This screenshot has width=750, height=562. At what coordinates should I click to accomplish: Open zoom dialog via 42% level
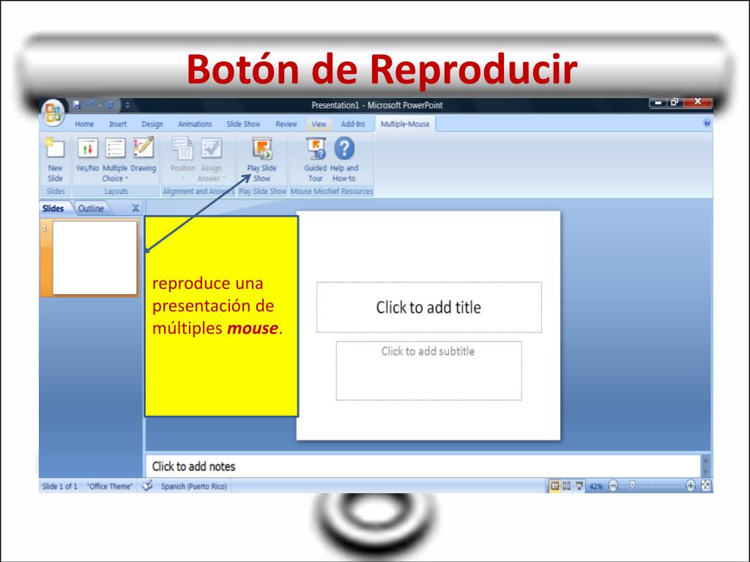point(596,487)
